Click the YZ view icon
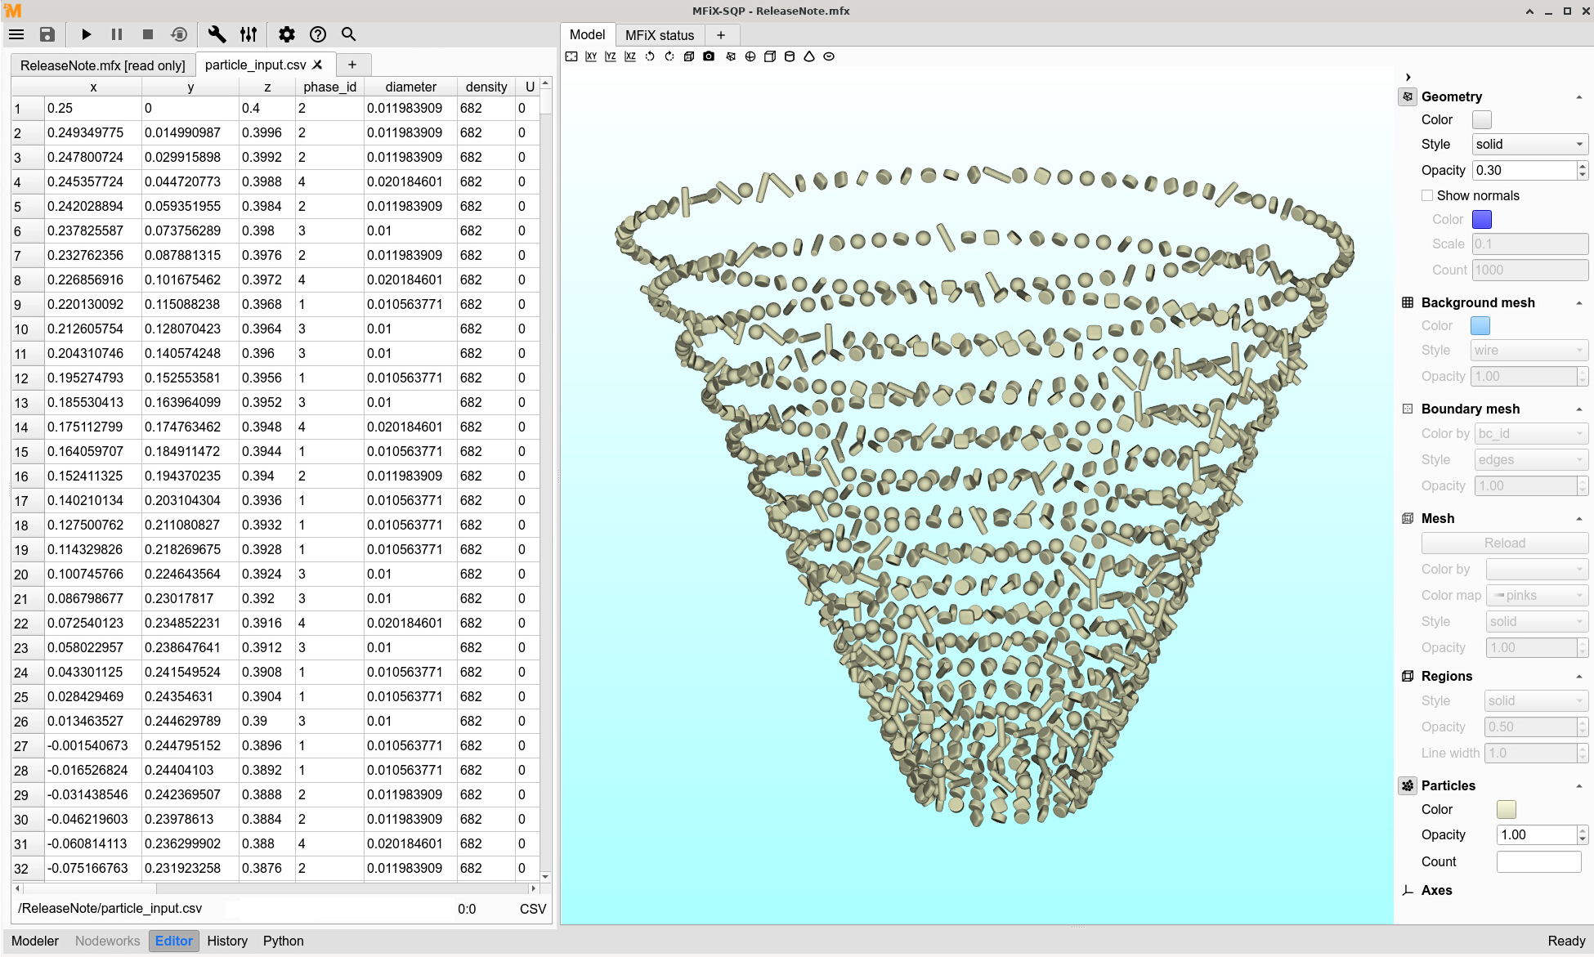The image size is (1594, 957). (x=611, y=56)
